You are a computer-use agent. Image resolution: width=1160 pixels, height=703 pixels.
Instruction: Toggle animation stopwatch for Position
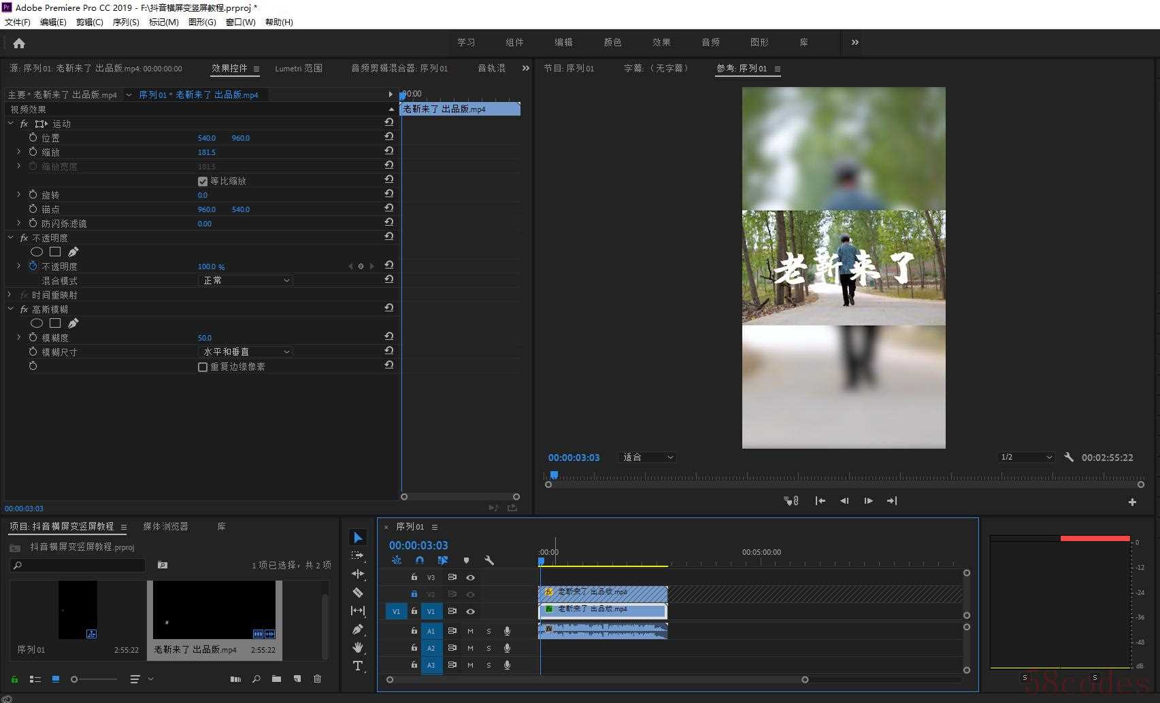[x=33, y=137]
